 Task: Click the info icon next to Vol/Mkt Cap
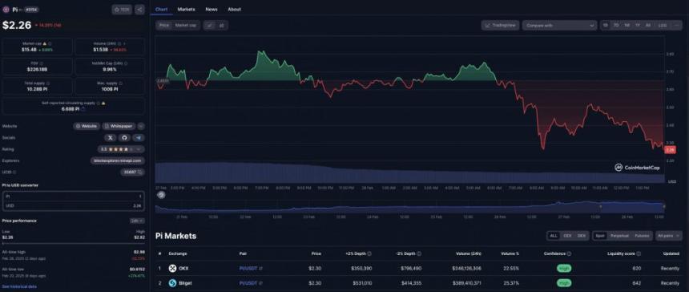[x=126, y=63]
